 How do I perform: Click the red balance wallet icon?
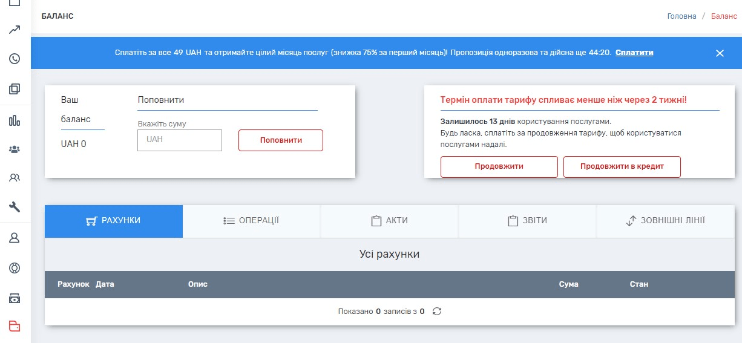(15, 327)
